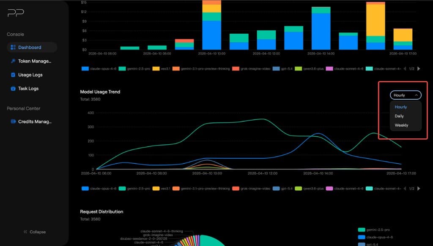Click the doubao-seedance-2-0-260128 pie label
The image size is (433, 246).
click(144, 238)
